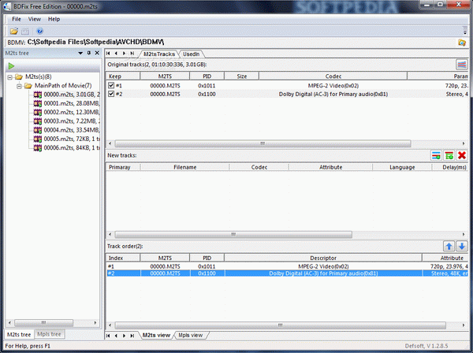Browse for BDMV folder icon
473x353 pixels.
[462, 43]
